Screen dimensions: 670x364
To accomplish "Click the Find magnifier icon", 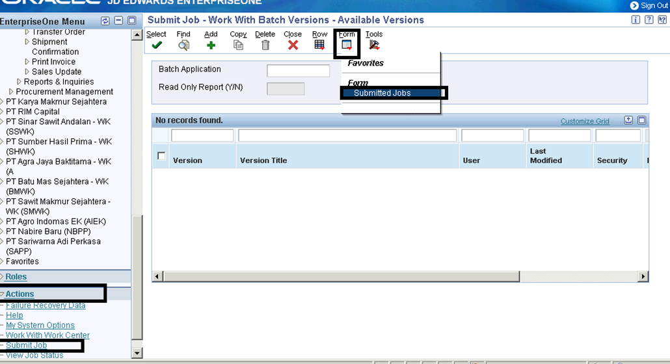I will pos(183,45).
